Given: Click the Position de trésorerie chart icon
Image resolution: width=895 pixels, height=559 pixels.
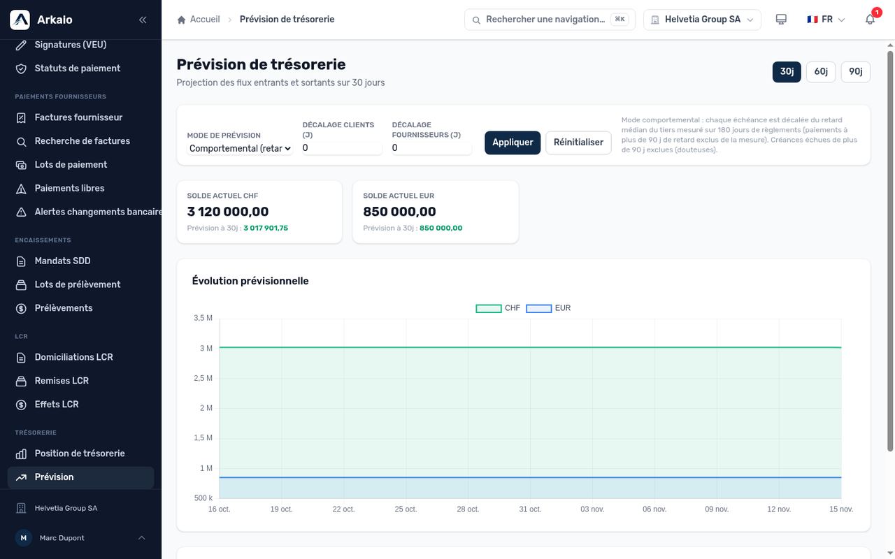Looking at the screenshot, I should pos(22,453).
